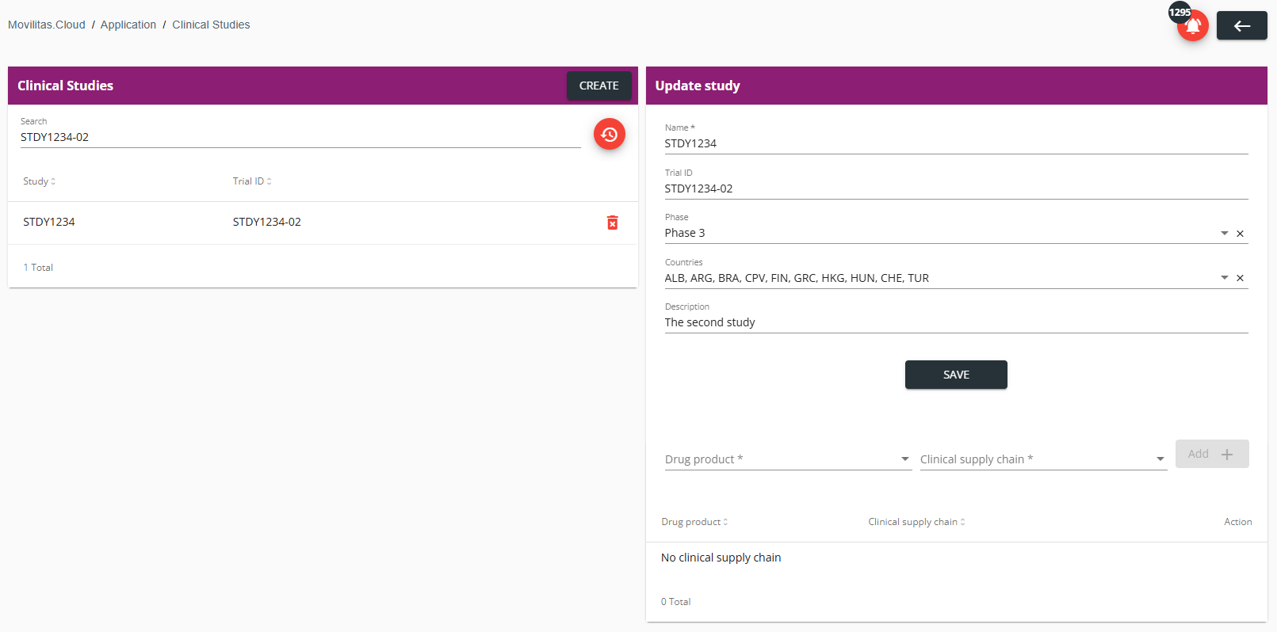Image resolution: width=1277 pixels, height=632 pixels.
Task: Reset search with the red history icon
Action: point(609,134)
